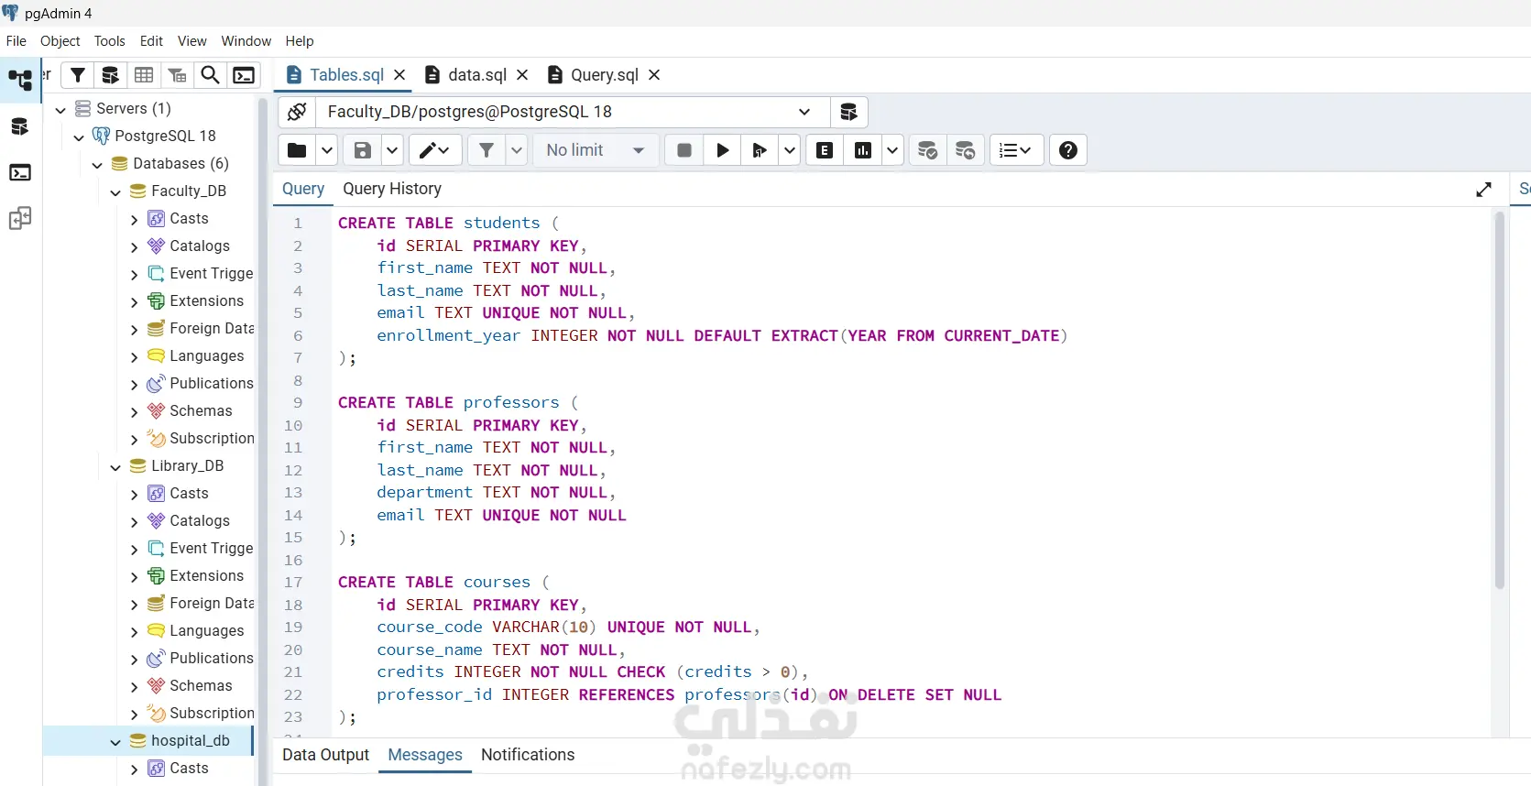Click the filter icon in Object Explorer toolbar
The image size is (1531, 786).
tap(78, 75)
